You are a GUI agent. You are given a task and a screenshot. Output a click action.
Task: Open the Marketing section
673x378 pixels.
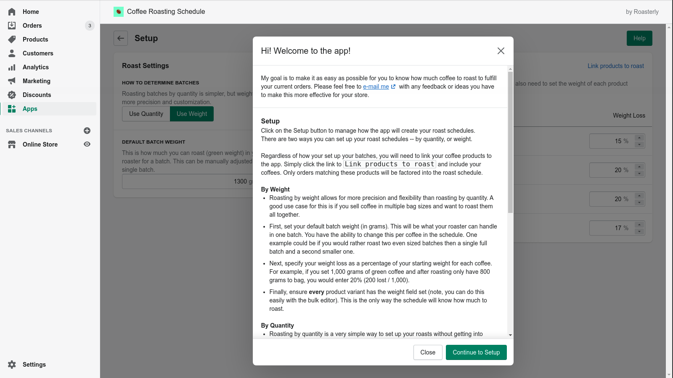[x=37, y=81]
